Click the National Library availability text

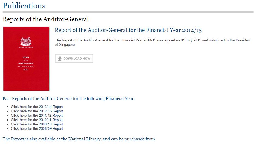[x=79, y=139]
